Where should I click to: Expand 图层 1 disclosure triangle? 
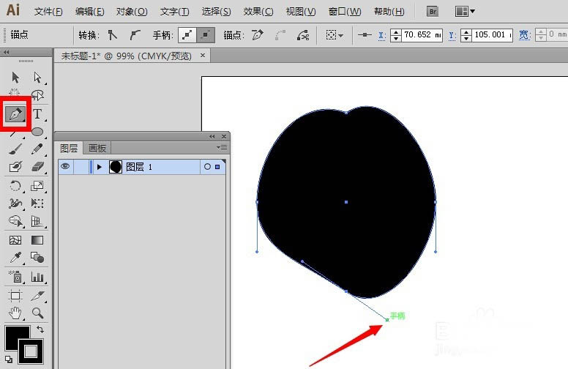click(x=100, y=167)
